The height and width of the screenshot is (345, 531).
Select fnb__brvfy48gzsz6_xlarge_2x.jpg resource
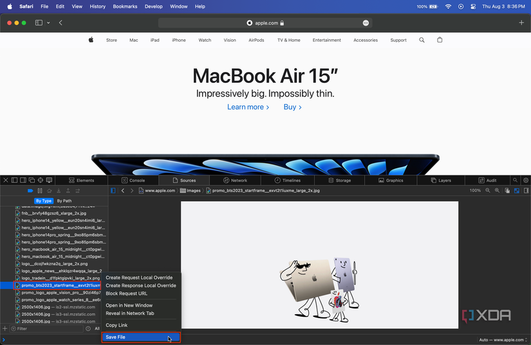[x=54, y=213]
